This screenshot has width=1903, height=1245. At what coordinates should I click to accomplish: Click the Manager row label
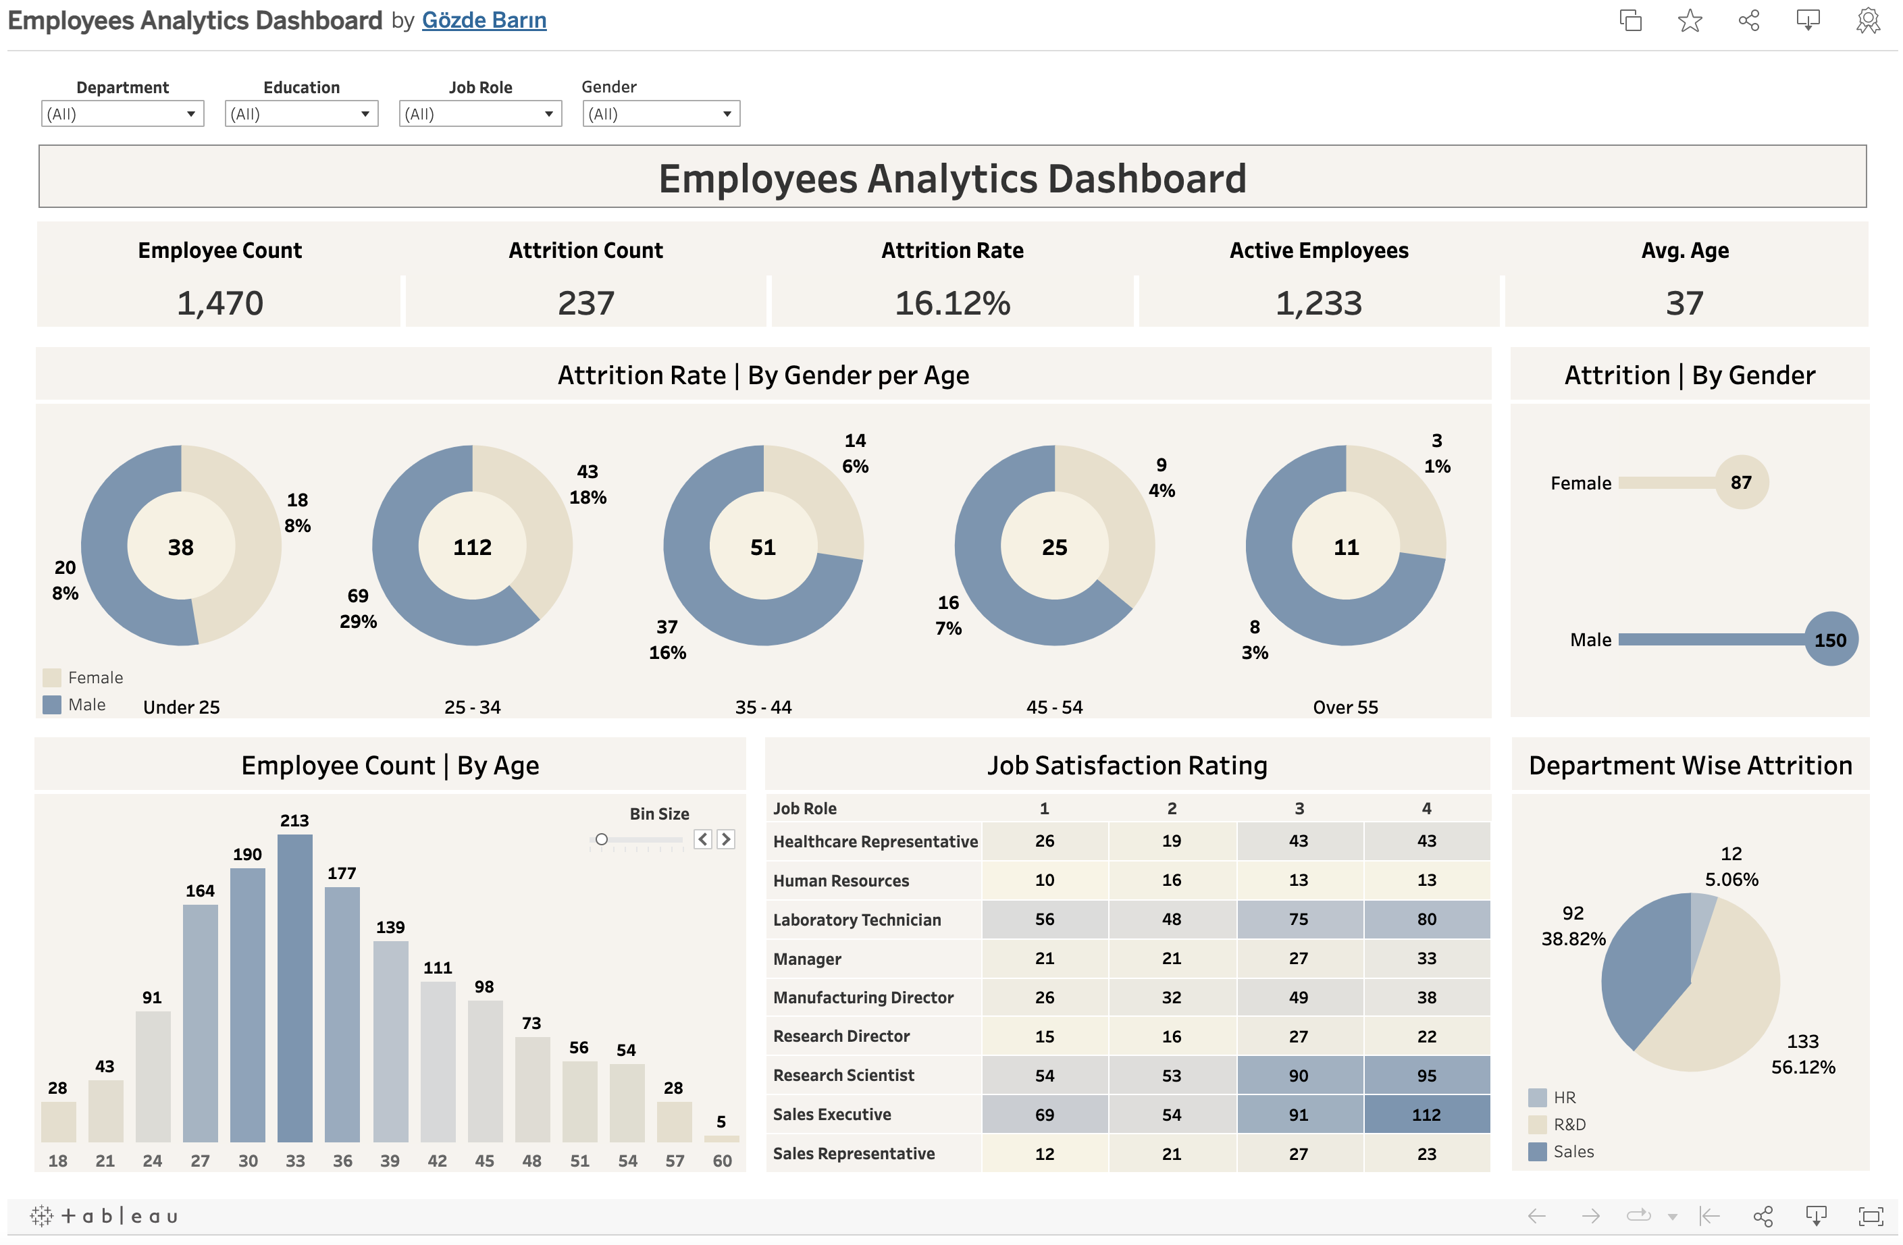coord(807,958)
